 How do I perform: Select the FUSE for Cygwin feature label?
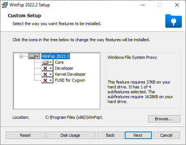tap(70, 80)
